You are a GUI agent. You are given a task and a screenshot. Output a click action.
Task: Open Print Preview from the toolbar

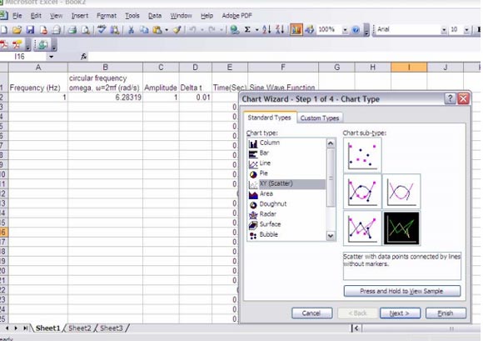point(85,30)
